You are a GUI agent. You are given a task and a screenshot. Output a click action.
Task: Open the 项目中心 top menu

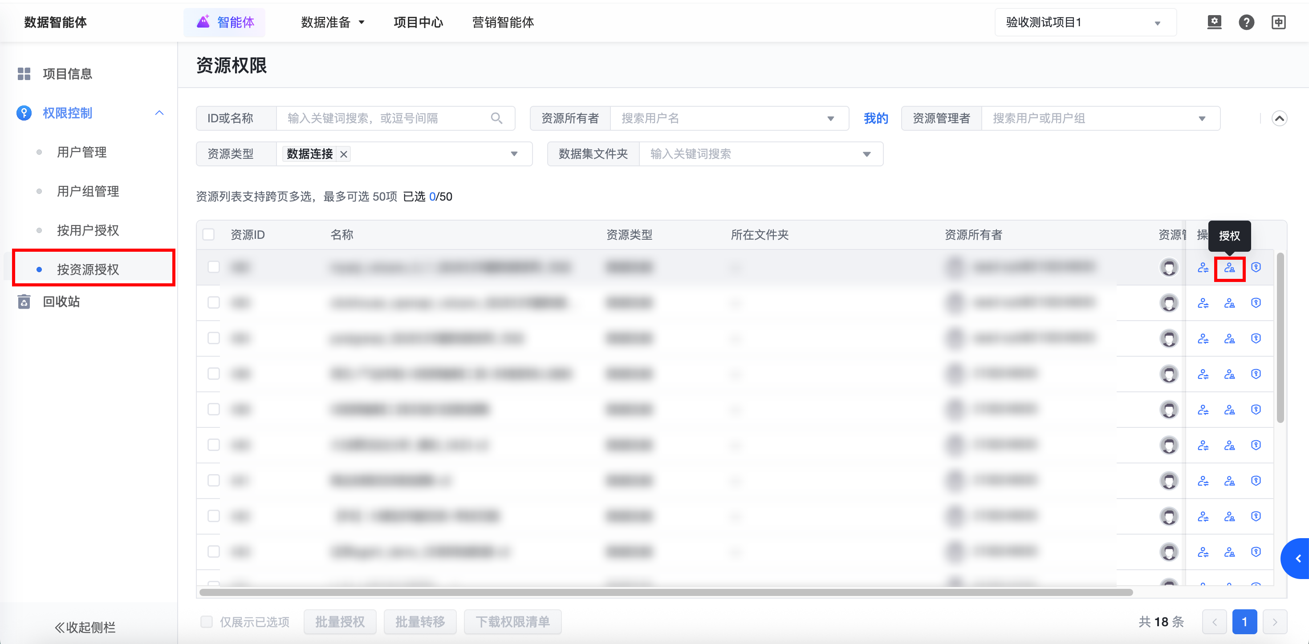tap(418, 22)
